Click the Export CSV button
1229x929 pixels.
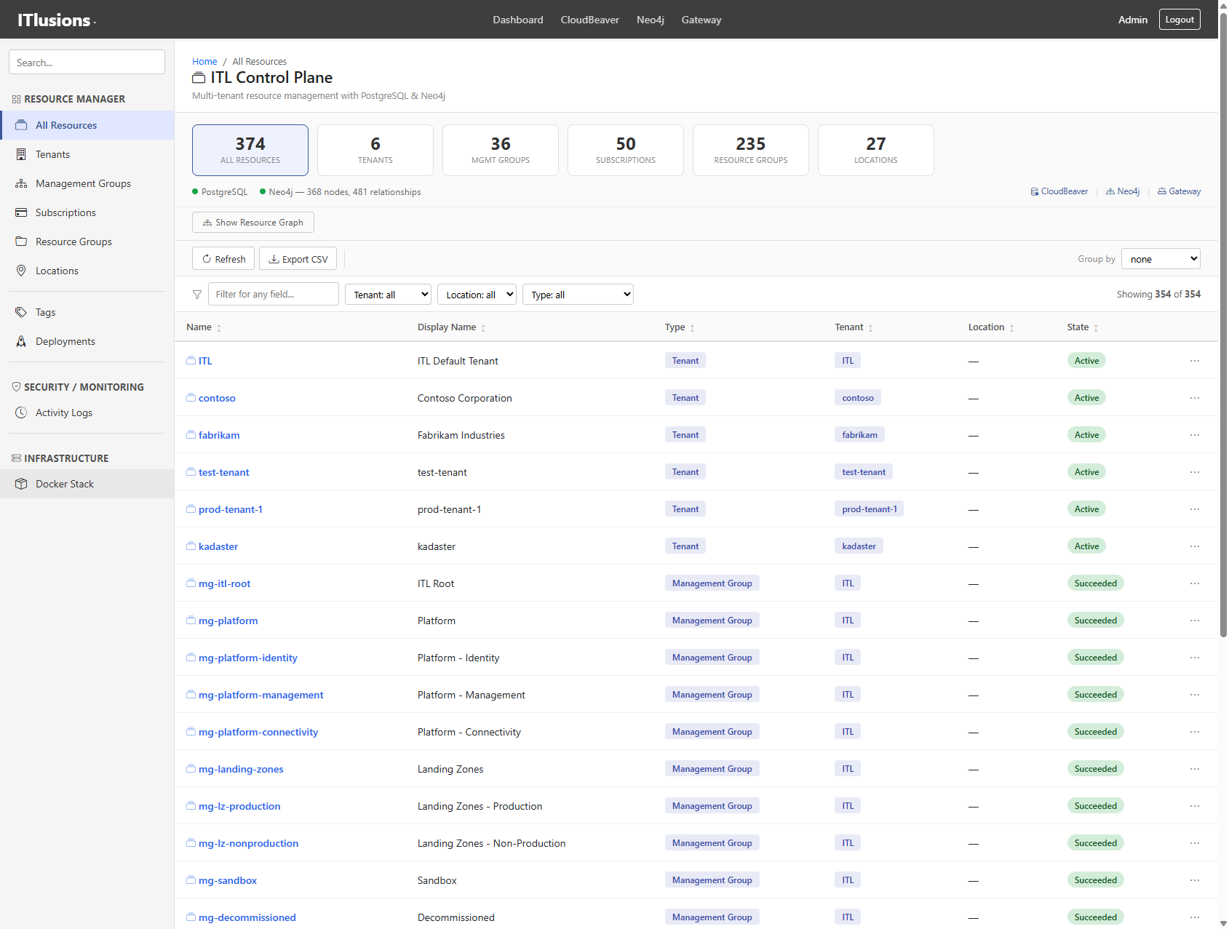tap(298, 259)
